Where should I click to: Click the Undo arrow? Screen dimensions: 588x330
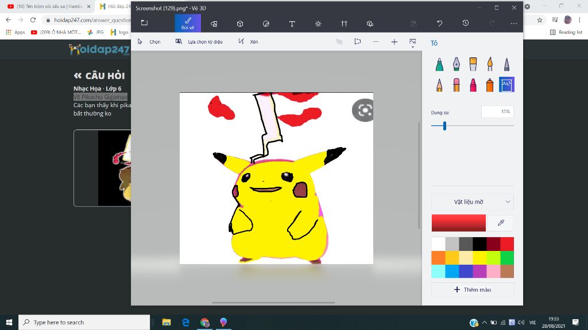pyautogui.click(x=439, y=23)
